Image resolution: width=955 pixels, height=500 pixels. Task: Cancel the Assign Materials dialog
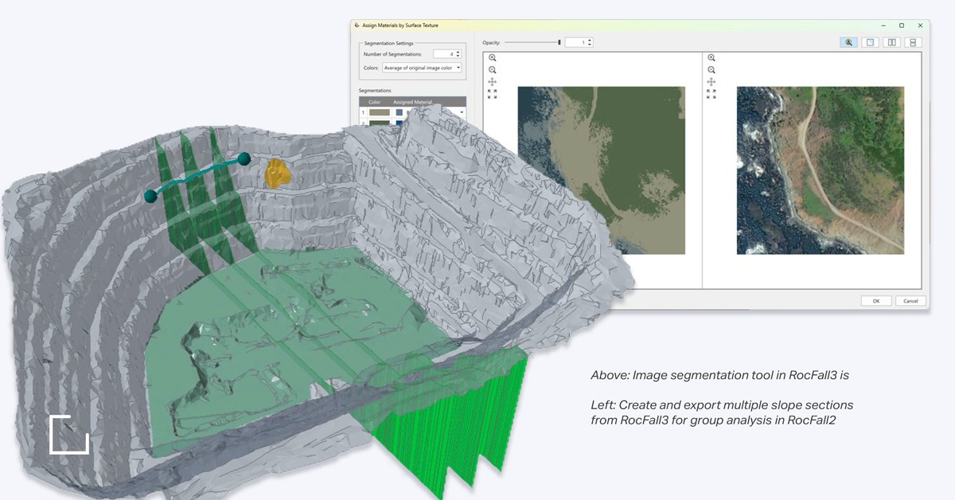(910, 300)
